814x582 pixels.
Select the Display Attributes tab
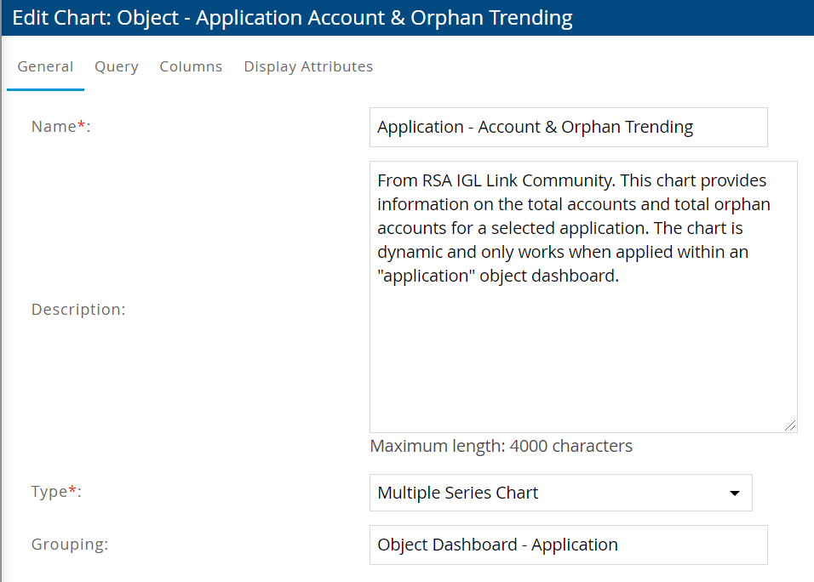pyautogui.click(x=308, y=66)
